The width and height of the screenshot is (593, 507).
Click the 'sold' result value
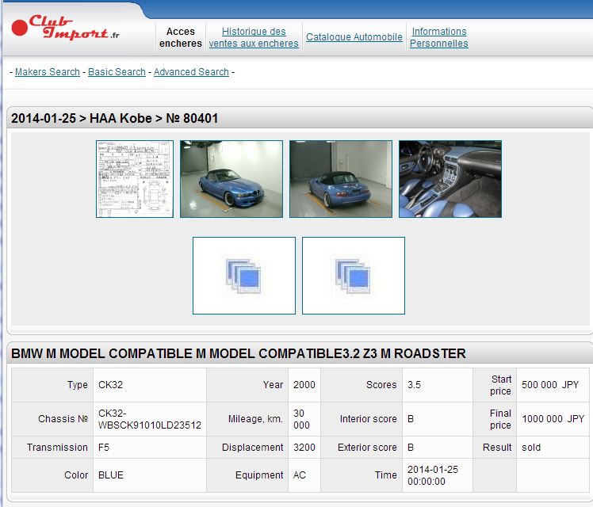[531, 448]
